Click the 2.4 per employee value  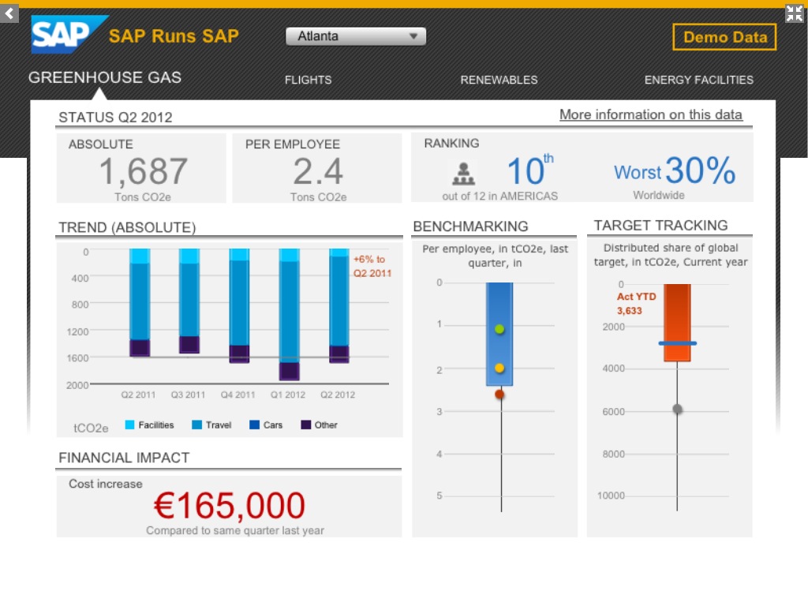[x=318, y=171]
